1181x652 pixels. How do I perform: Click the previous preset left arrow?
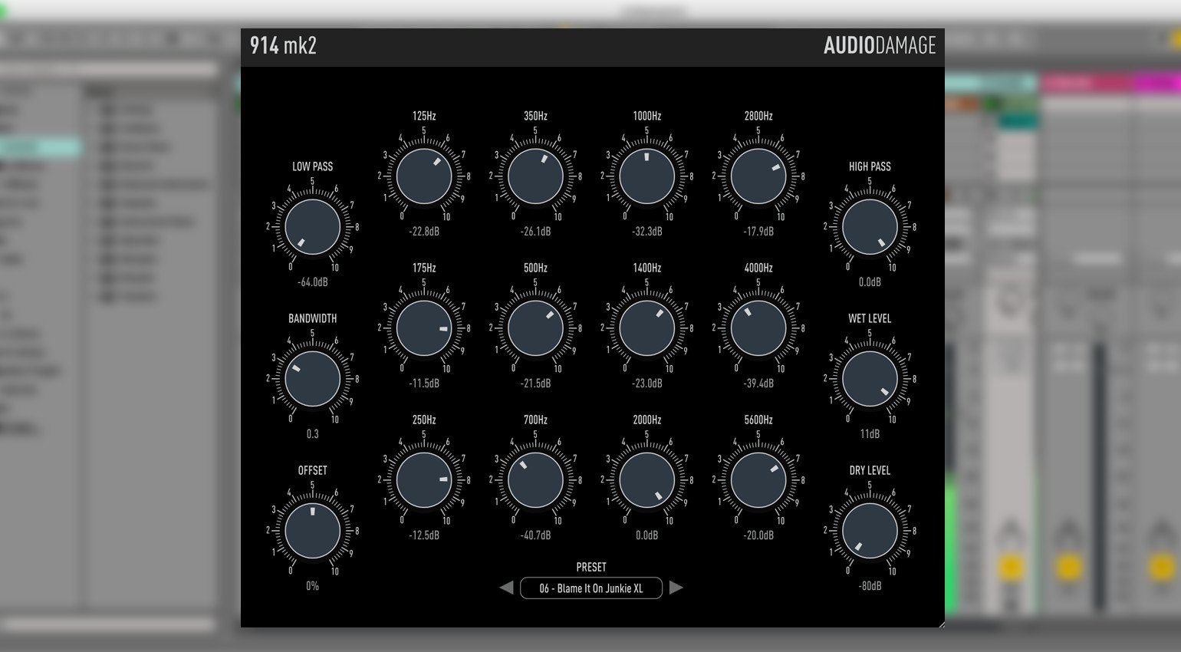506,588
